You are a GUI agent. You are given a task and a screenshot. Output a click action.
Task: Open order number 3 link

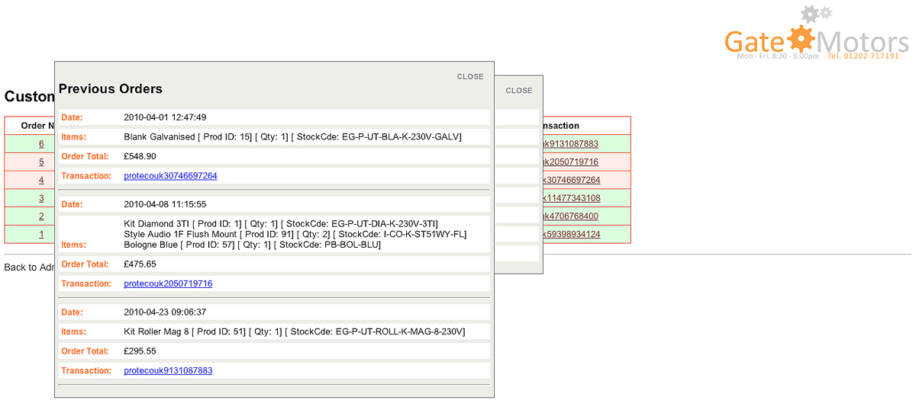(41, 199)
